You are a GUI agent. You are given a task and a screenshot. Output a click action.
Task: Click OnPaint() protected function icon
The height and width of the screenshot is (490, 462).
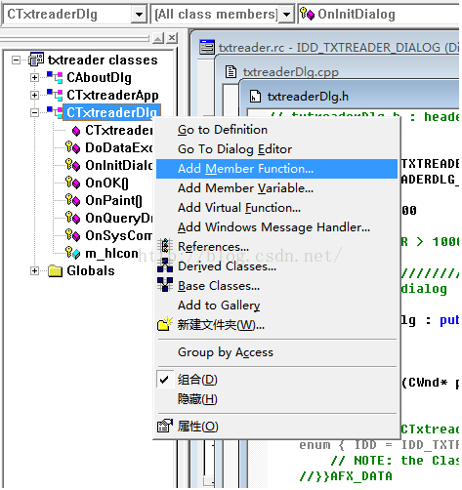pyautogui.click(x=72, y=200)
